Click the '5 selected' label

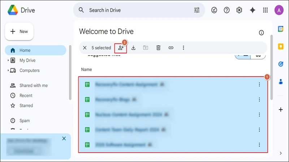101,48
